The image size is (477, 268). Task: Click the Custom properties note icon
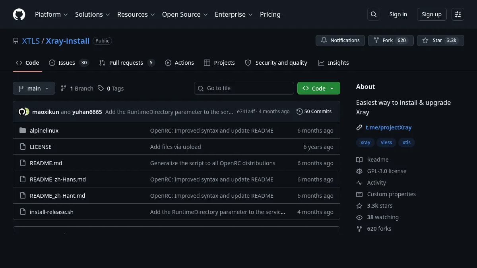coord(359,194)
